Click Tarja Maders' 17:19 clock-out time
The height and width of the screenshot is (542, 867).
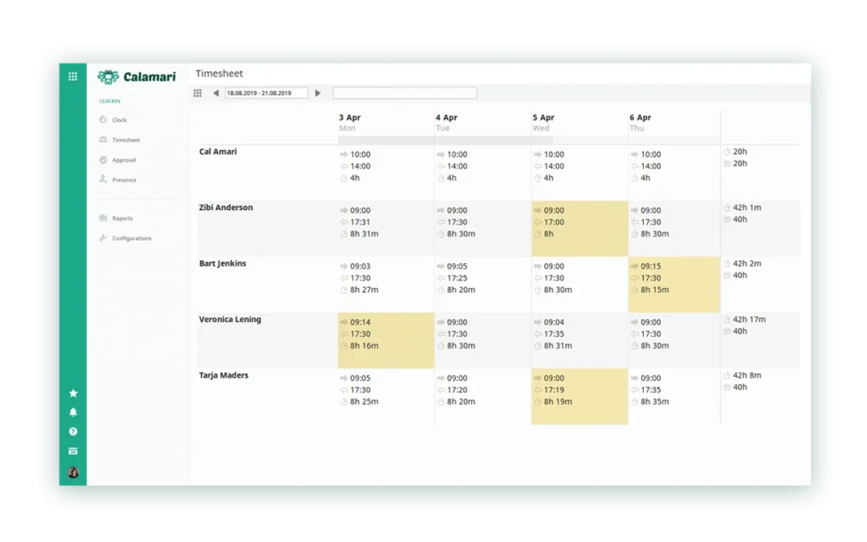coord(554,390)
